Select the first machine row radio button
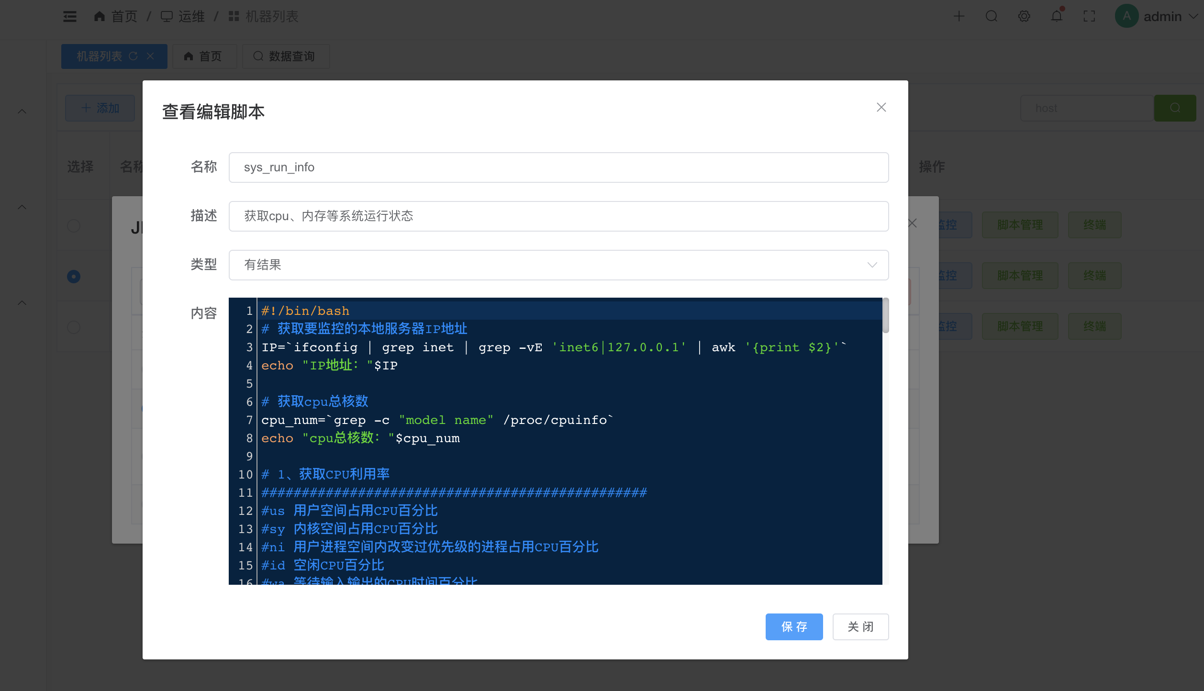This screenshot has height=691, width=1204. 74,226
